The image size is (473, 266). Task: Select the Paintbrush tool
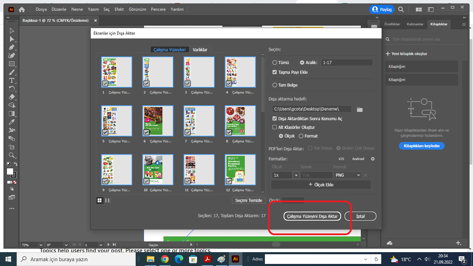11,72
